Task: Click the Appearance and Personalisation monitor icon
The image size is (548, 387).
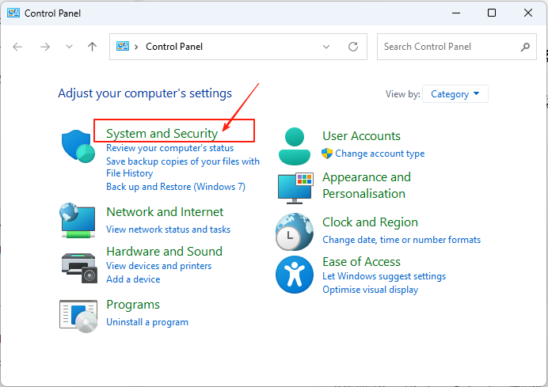Action: coord(295,188)
